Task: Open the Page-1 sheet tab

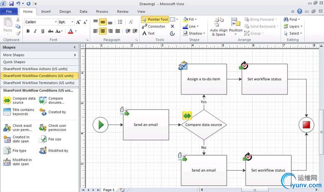Action: click(x=109, y=190)
